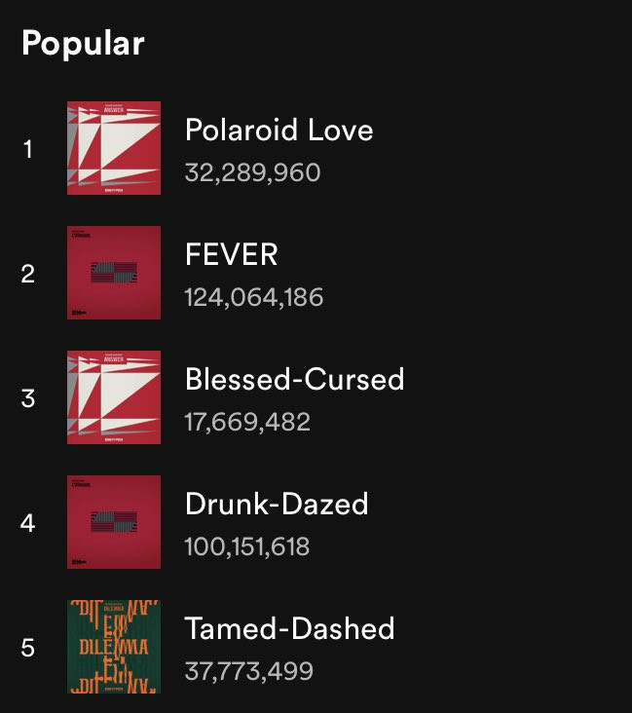Choose the Tamed-Dashed track
This screenshot has height=713, width=632.
(289, 628)
